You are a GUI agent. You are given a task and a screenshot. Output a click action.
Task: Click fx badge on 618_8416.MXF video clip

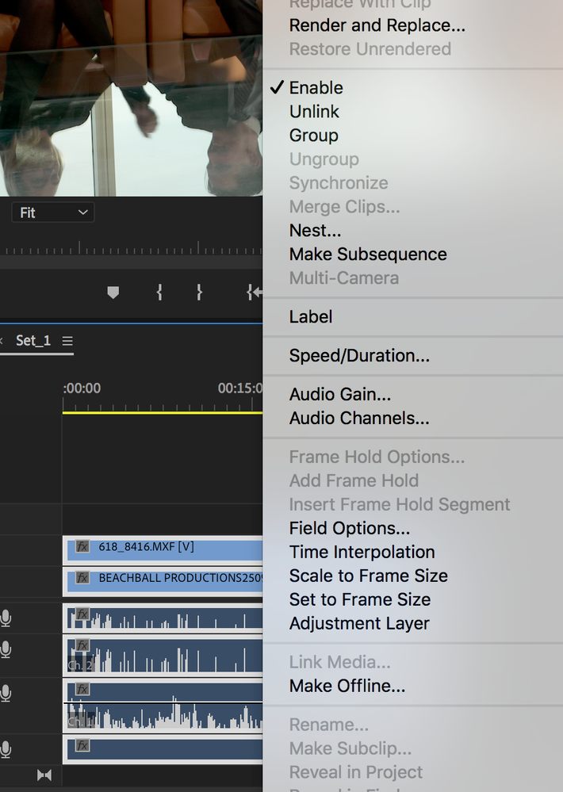(82, 546)
